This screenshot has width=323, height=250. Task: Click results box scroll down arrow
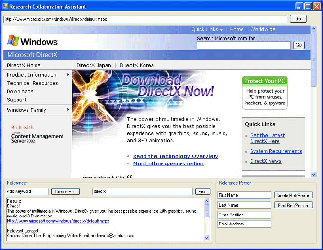coord(207,238)
